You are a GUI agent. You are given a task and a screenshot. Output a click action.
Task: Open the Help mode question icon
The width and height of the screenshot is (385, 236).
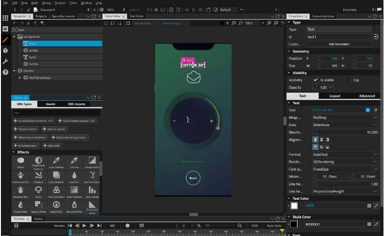tap(5, 72)
